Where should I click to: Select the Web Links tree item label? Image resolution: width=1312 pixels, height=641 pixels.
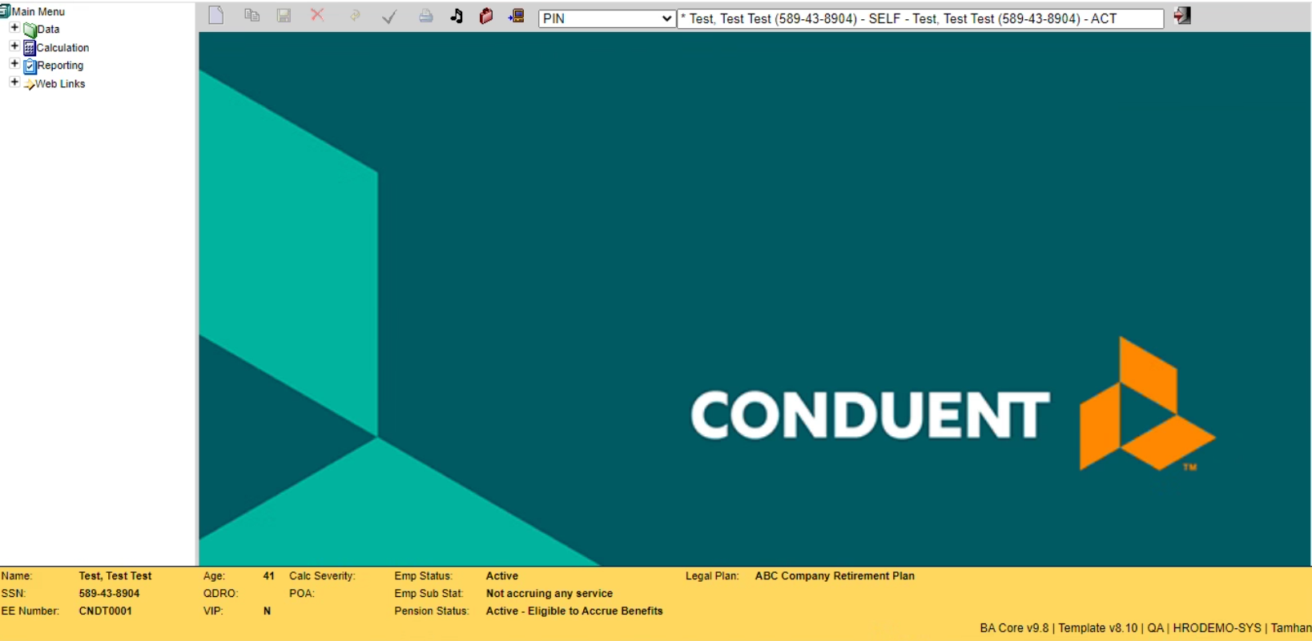coord(60,83)
